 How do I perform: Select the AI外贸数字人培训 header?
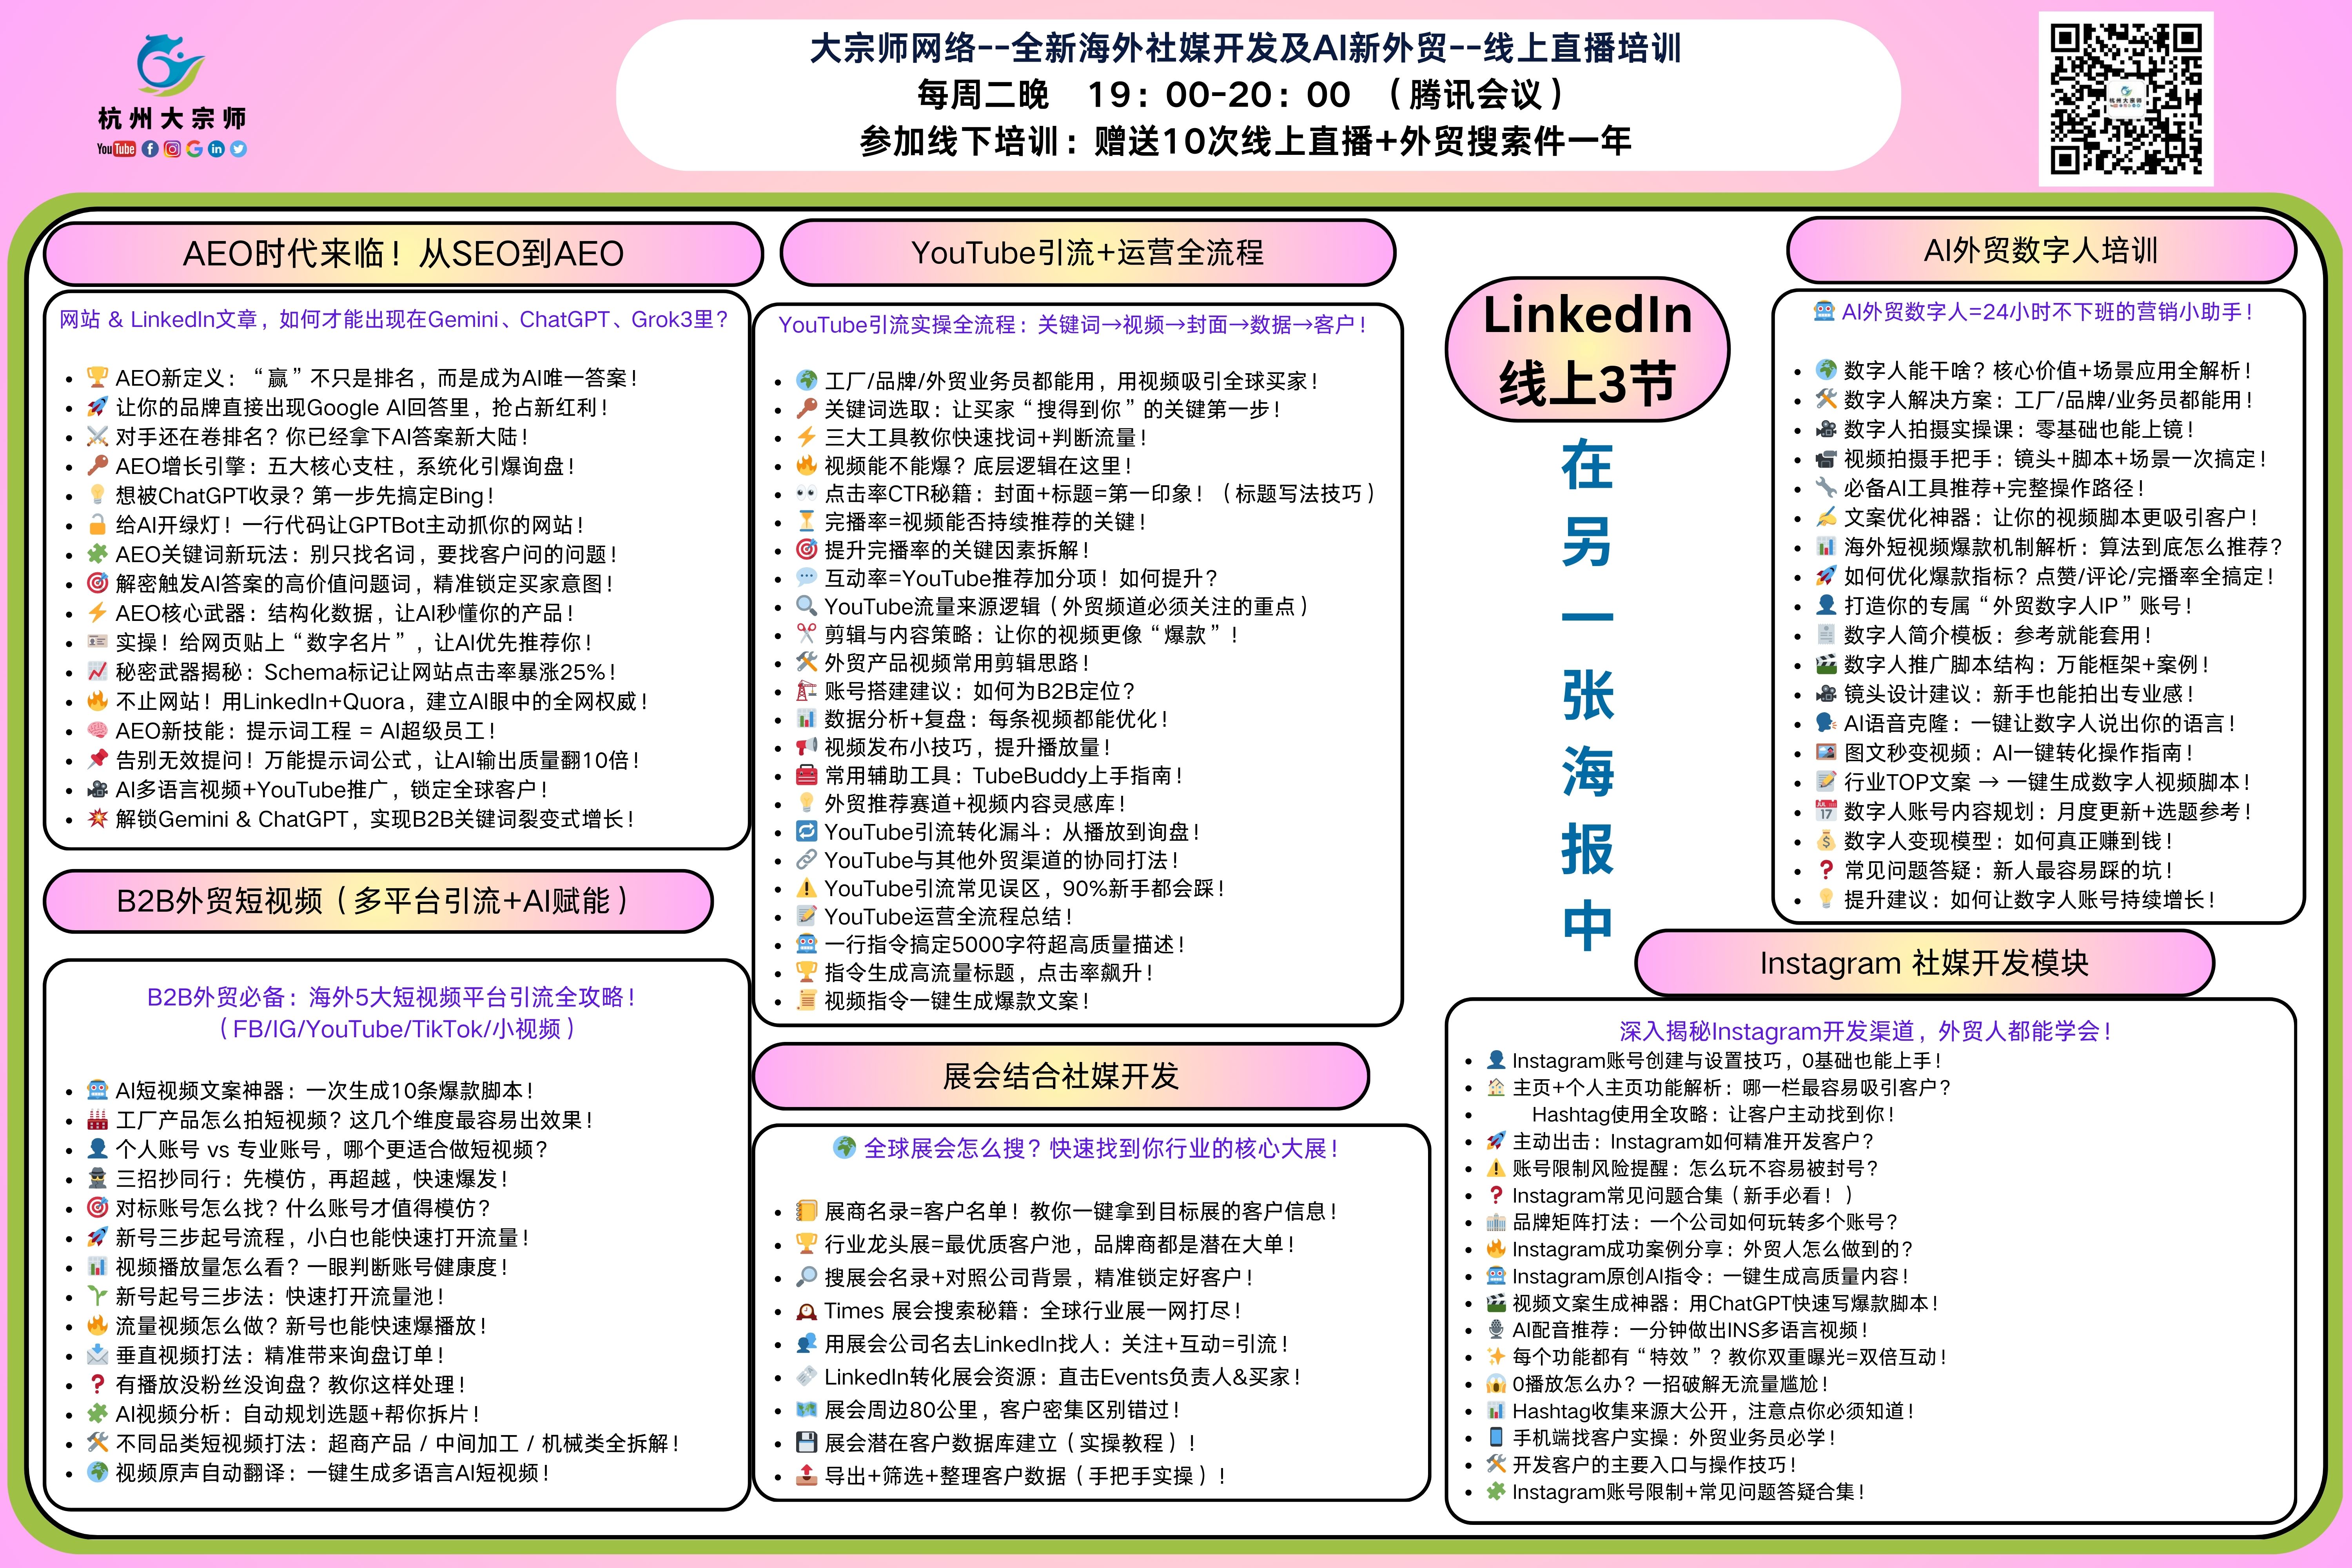2040,251
